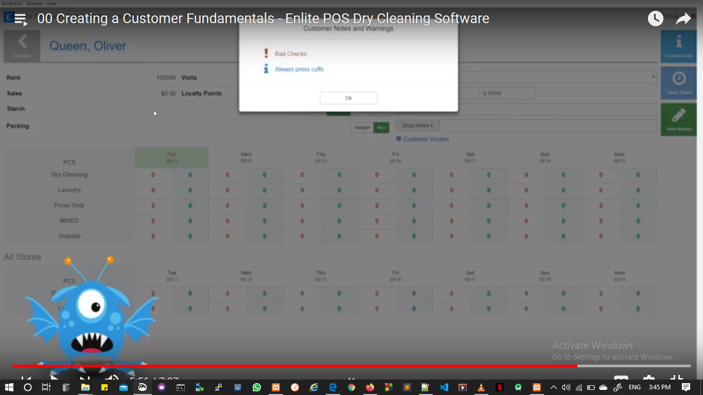Open Cortana search circle in taskbar

28,387
